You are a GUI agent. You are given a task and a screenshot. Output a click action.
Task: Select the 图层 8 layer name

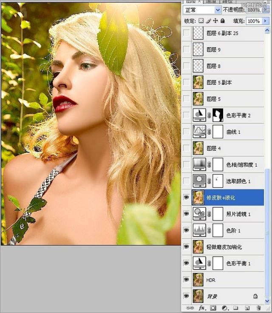tap(213, 66)
